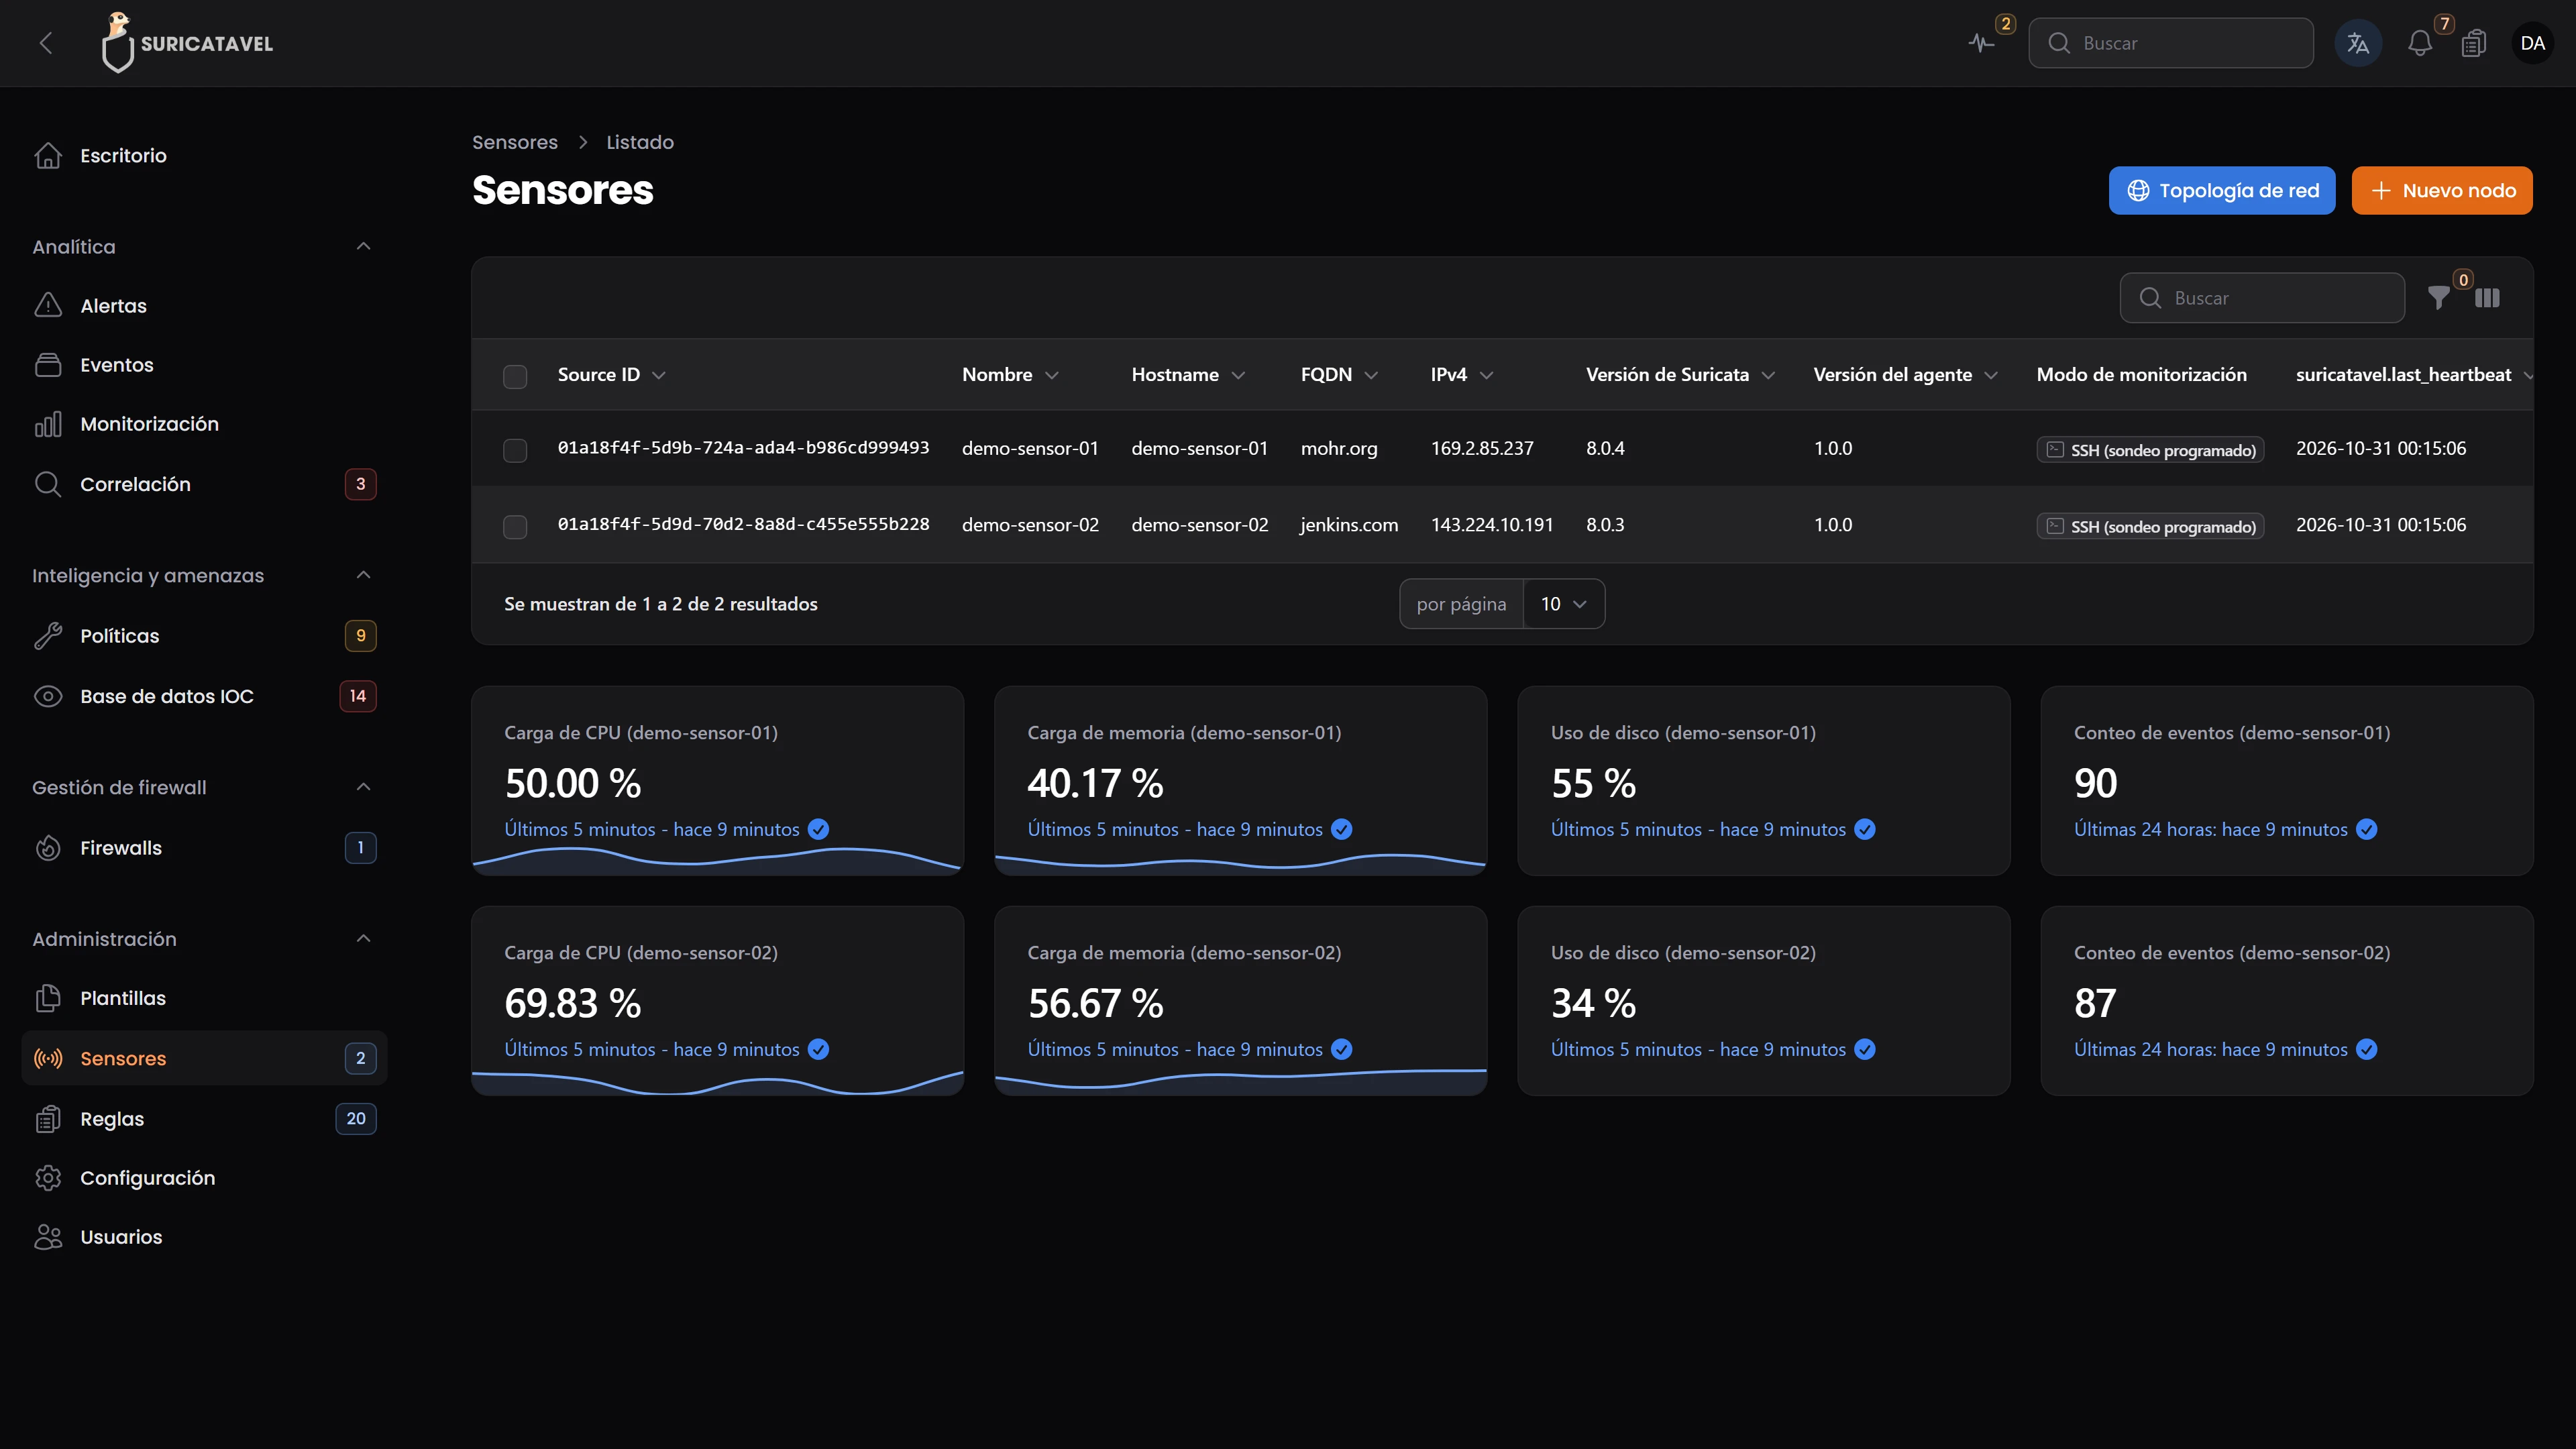2576x1449 pixels.
Task: Open Plantillas in the sidebar
Action: click(x=204, y=998)
